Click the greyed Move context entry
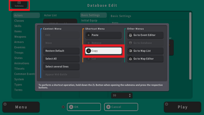 point(61,43)
